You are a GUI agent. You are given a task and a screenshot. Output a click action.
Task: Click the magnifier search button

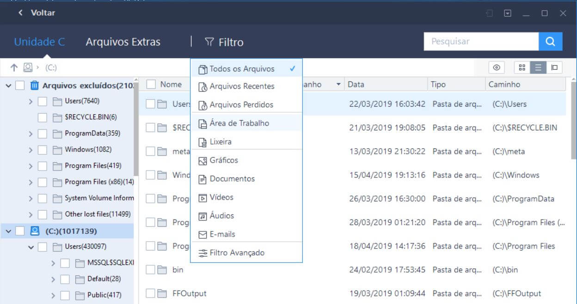pos(550,42)
